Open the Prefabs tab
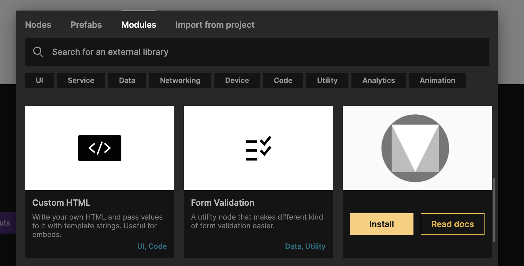 pyautogui.click(x=86, y=25)
